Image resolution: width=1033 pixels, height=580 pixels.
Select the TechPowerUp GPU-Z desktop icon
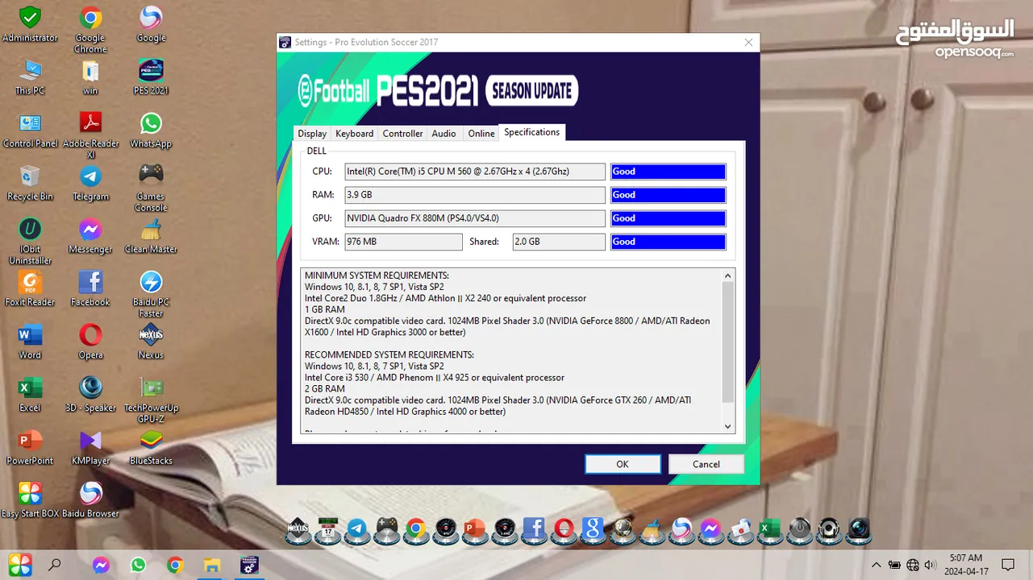(x=151, y=400)
